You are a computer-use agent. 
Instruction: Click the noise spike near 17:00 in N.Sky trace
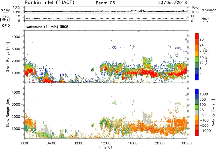[141, 10]
